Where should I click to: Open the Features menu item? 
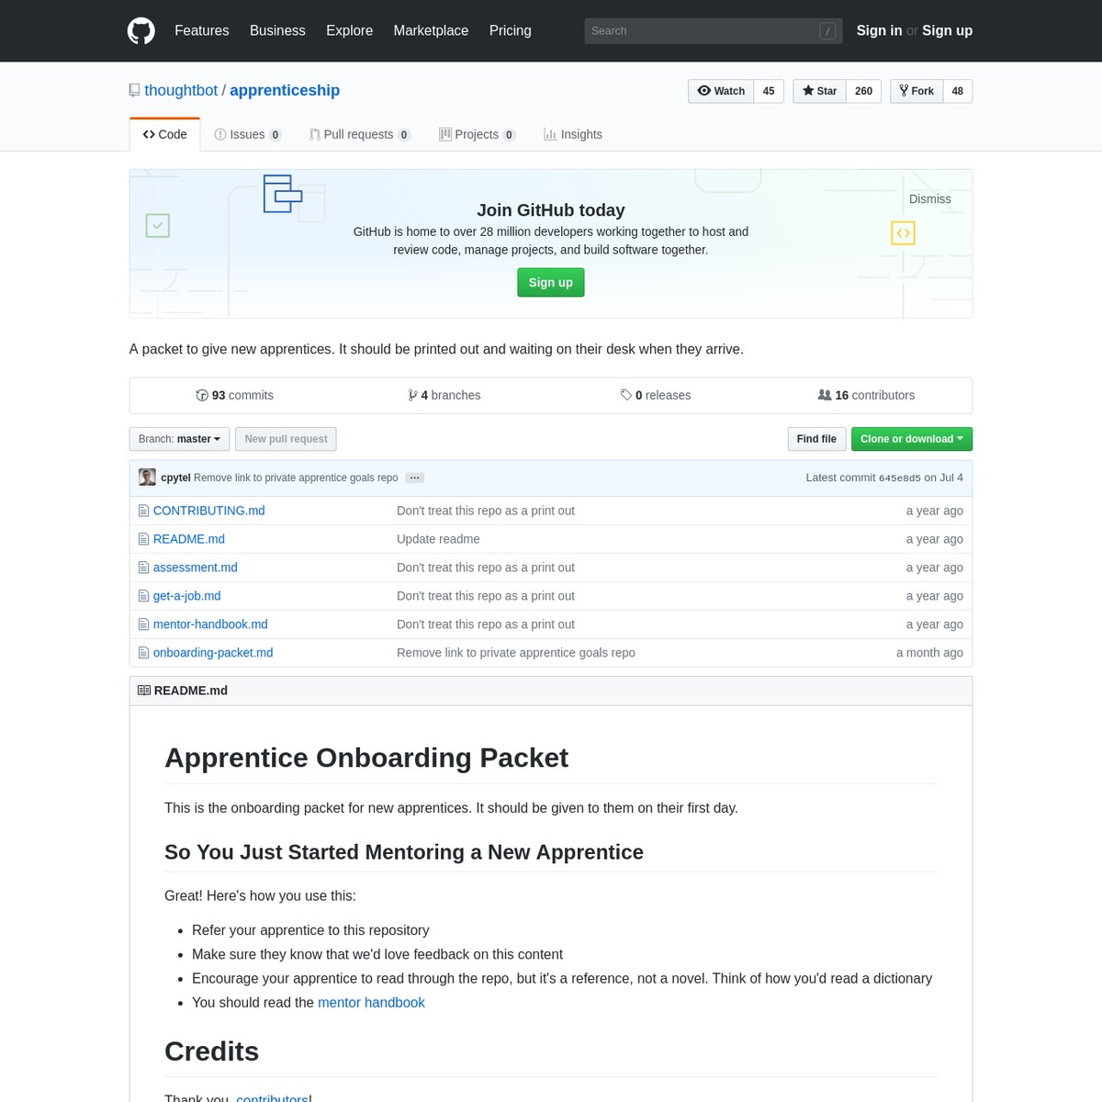pos(202,30)
